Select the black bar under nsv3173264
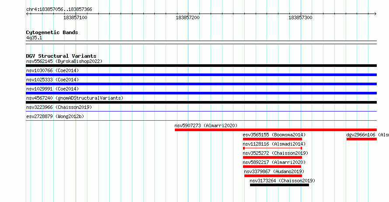 [x=279, y=185]
